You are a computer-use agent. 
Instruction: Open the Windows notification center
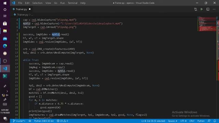click(x=5, y=119)
